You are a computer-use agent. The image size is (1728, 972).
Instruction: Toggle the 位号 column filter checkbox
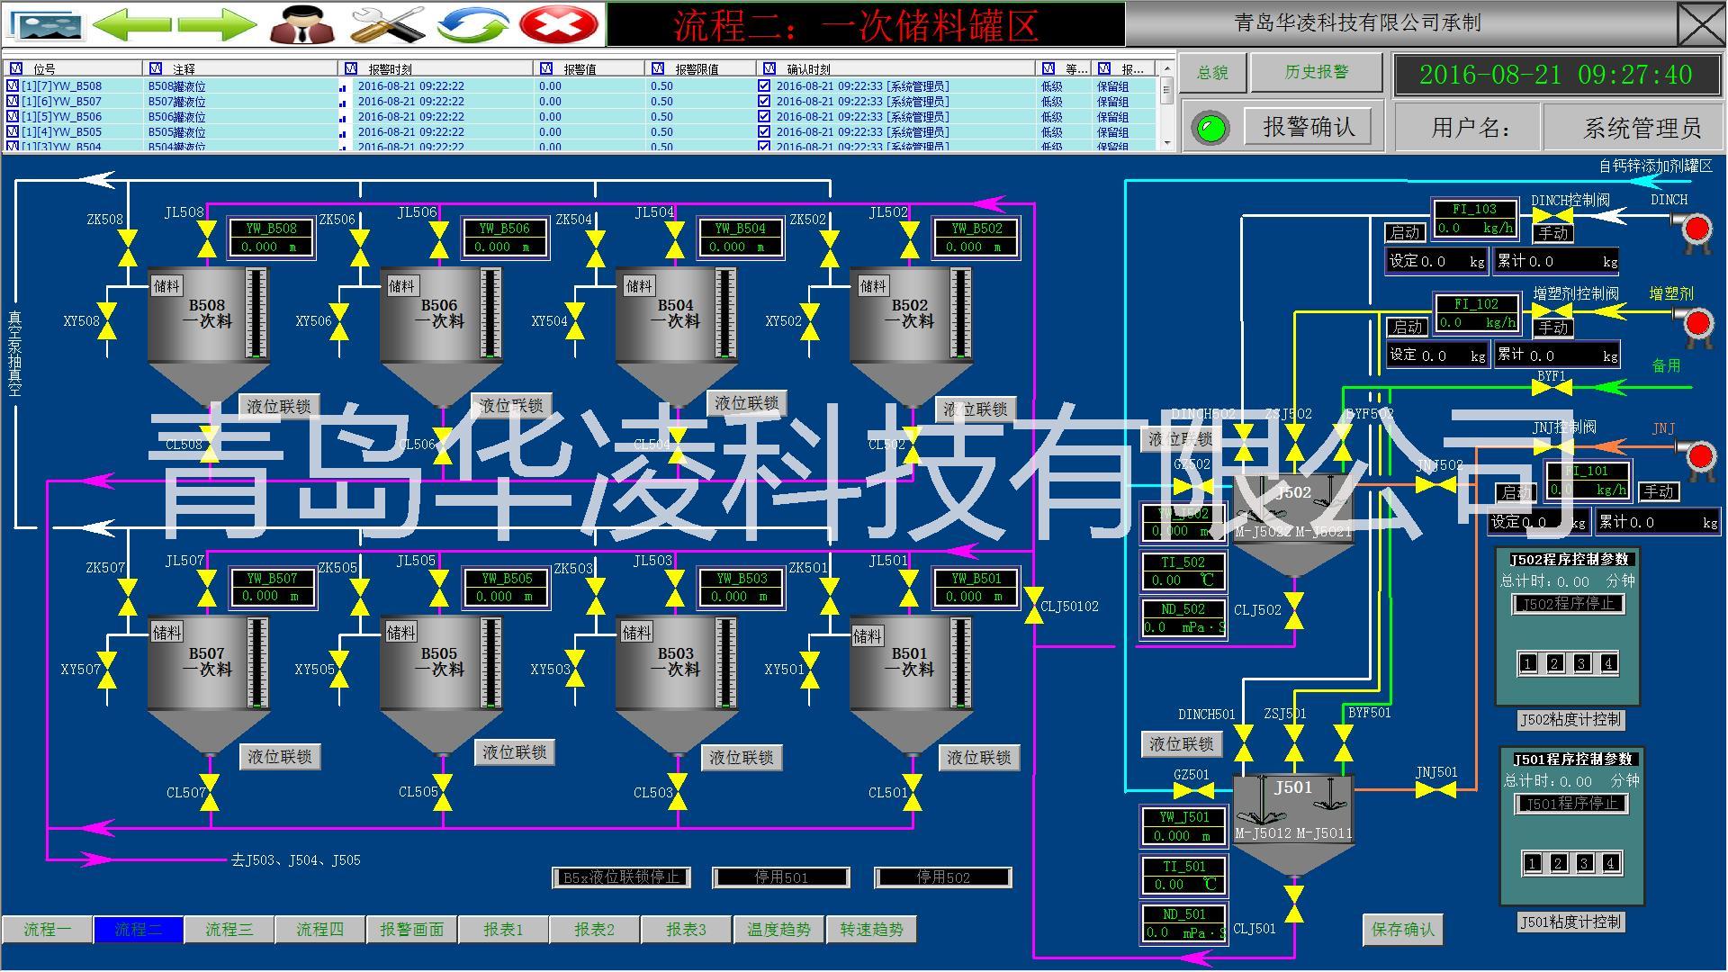tap(15, 68)
